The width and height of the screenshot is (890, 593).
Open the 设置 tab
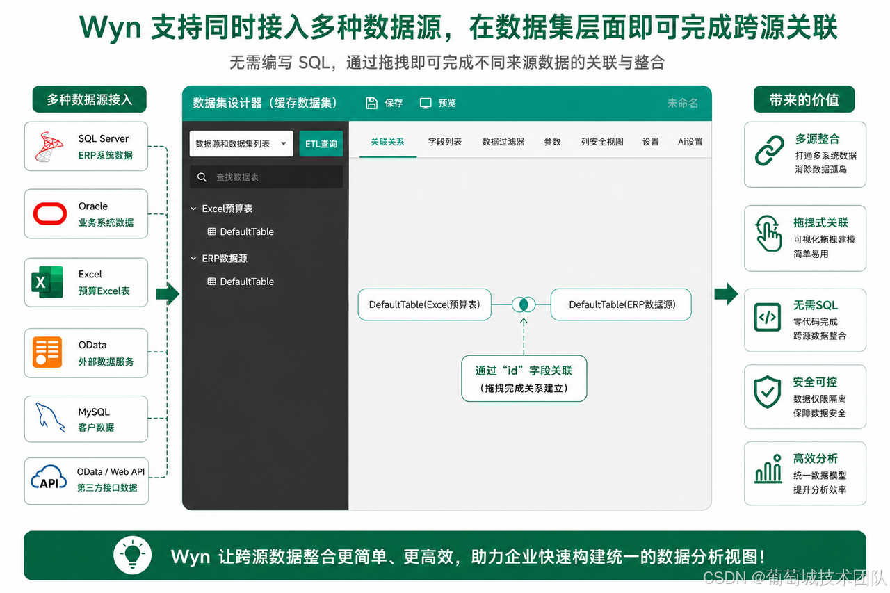coord(651,142)
